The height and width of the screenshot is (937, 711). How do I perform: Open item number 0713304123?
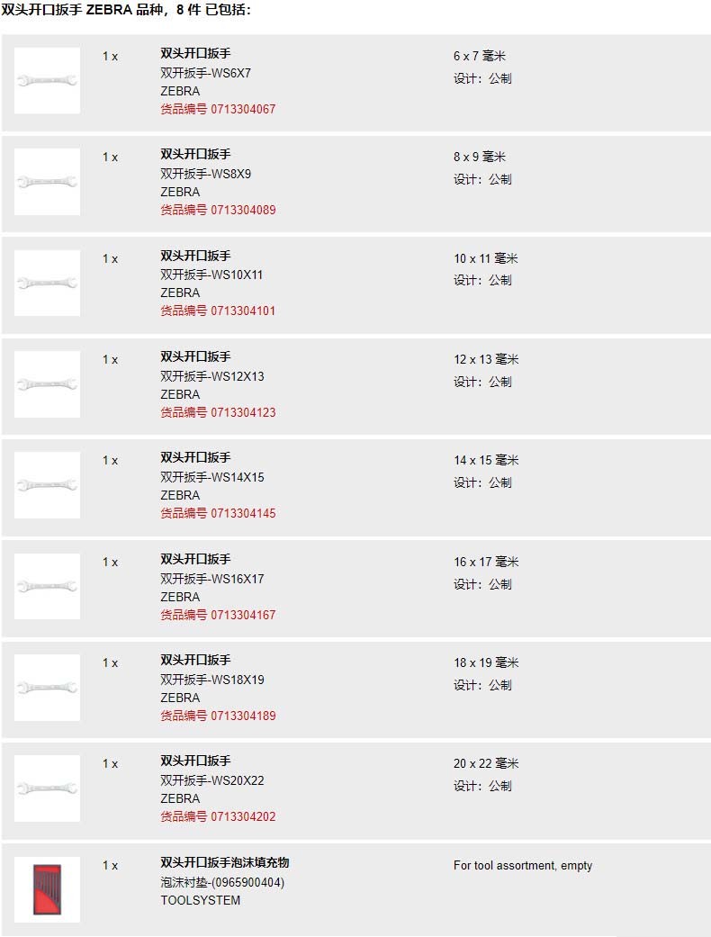click(218, 412)
